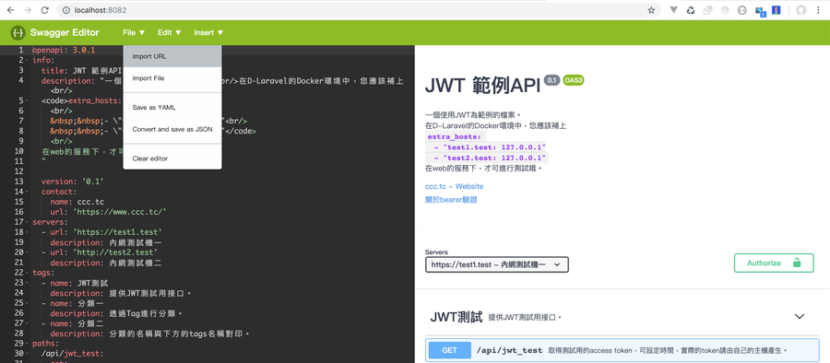Click the browser forward arrow

28,10
